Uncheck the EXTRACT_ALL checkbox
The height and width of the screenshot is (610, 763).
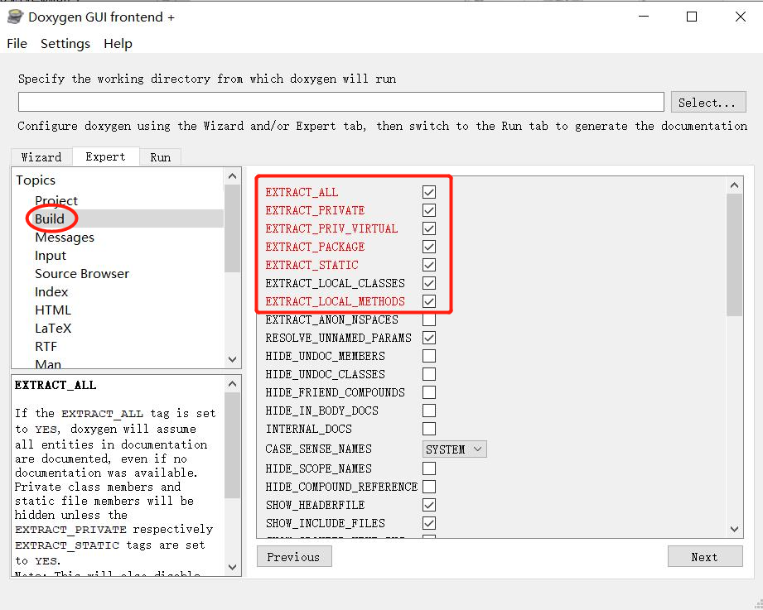pos(428,192)
